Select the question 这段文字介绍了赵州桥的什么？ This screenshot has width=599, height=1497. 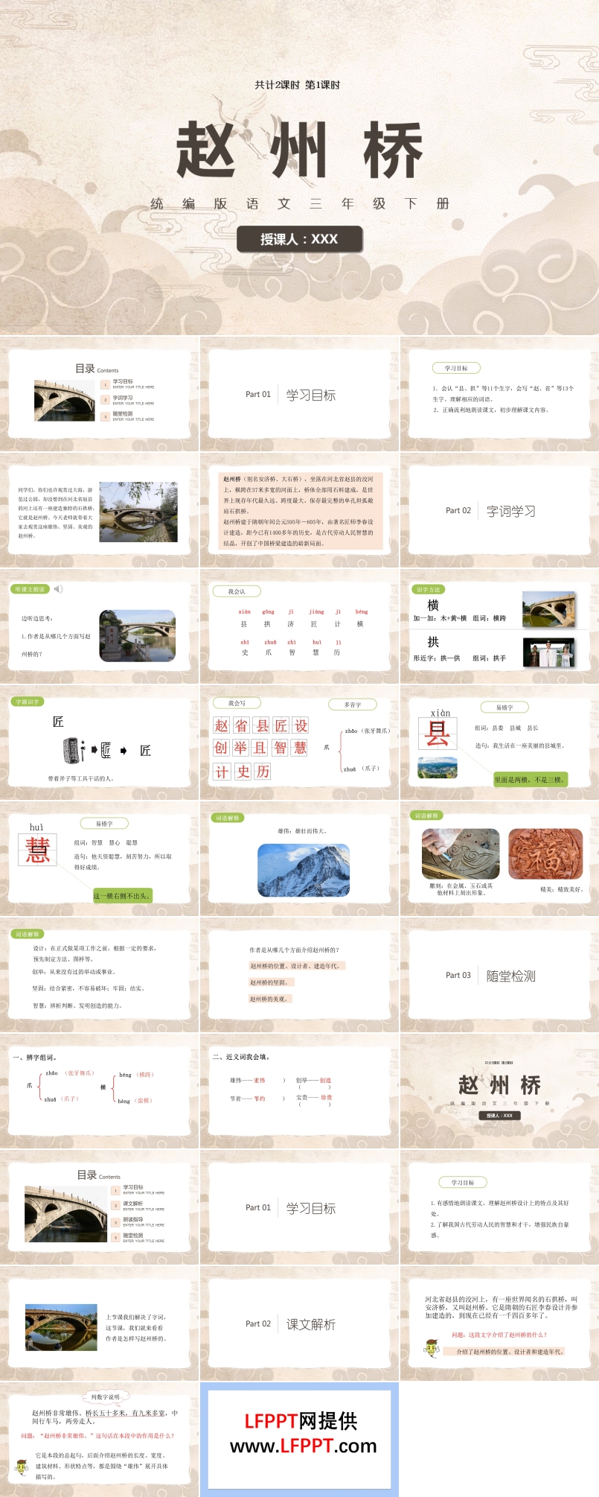tap(499, 1335)
